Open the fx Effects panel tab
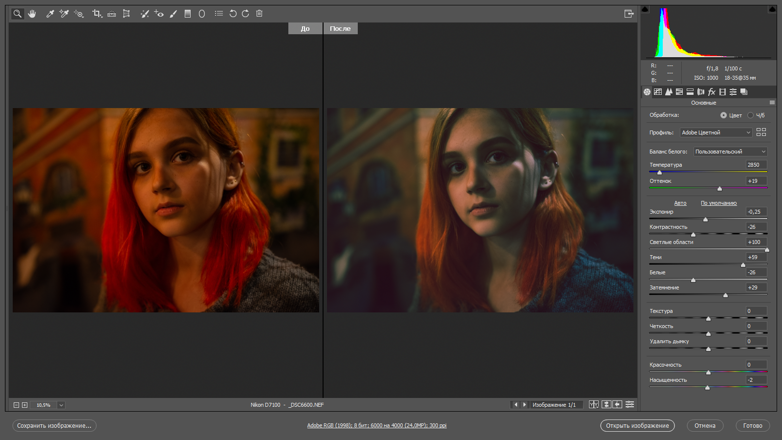This screenshot has width=782, height=440. (712, 92)
